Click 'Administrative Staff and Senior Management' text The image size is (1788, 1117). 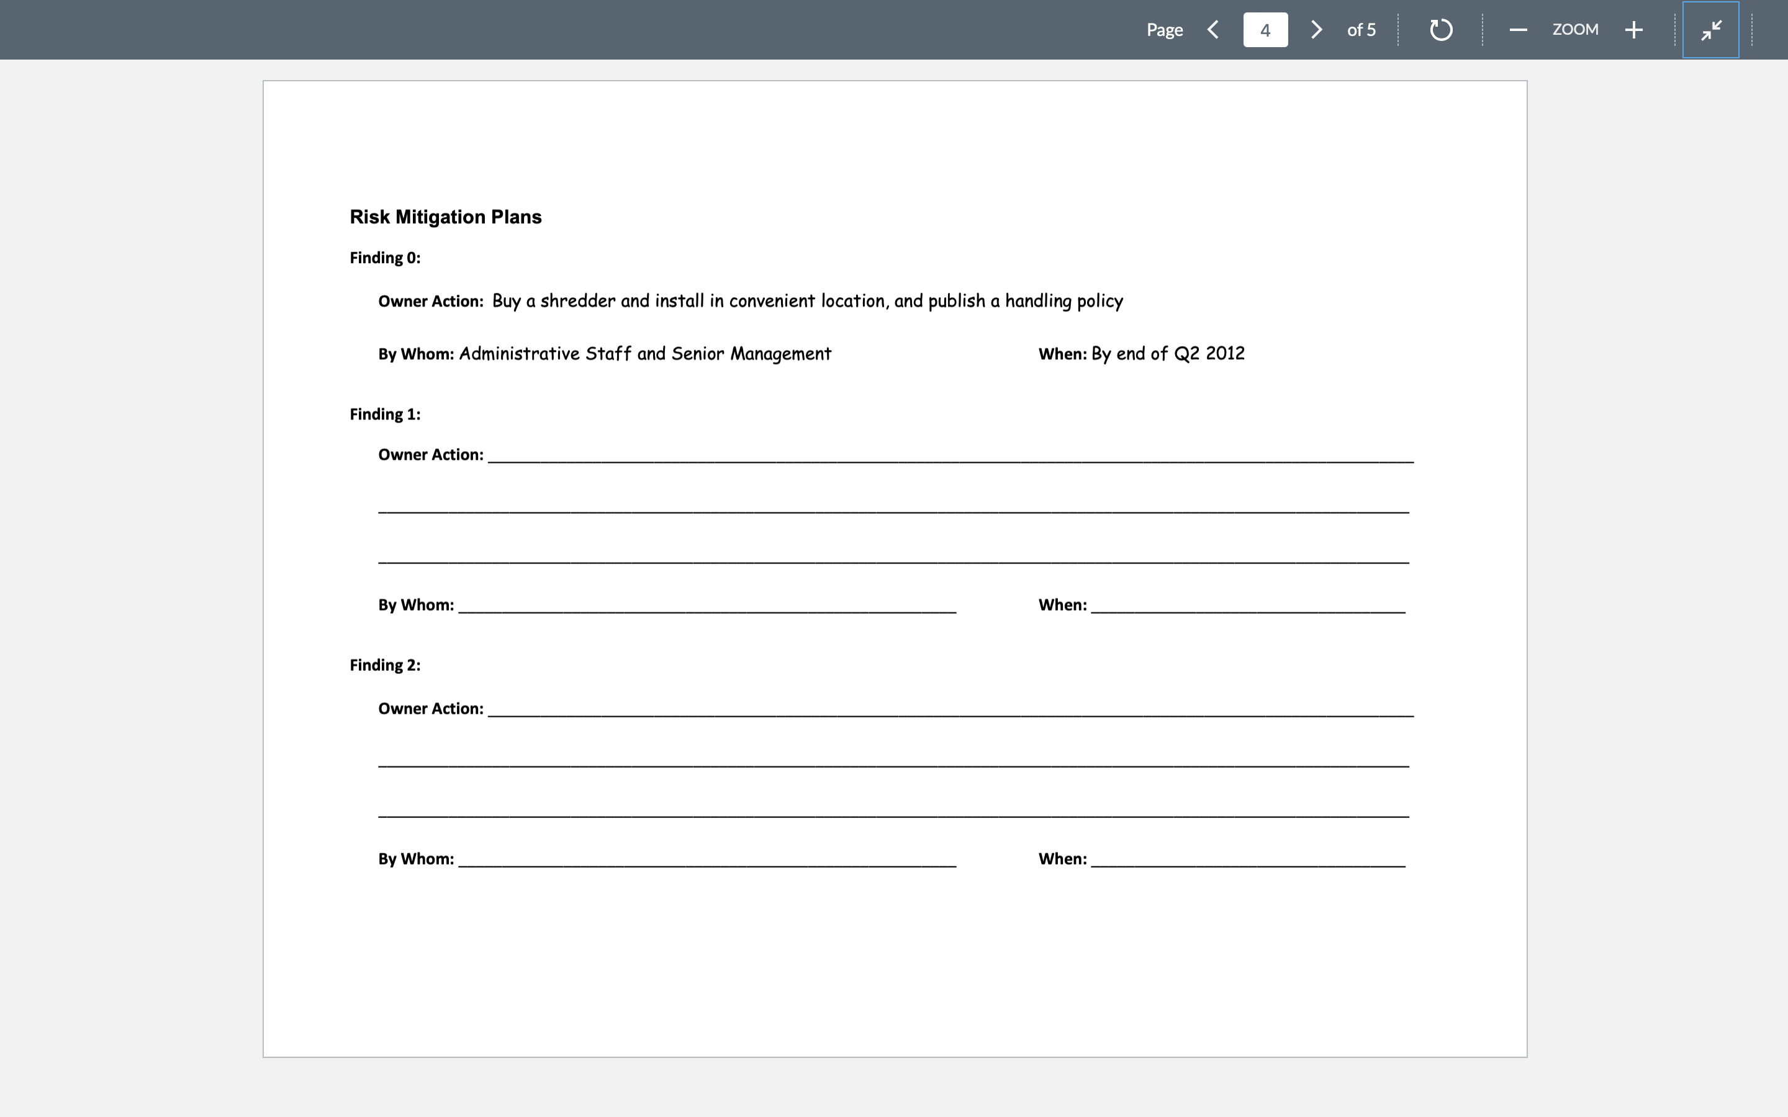coord(644,354)
